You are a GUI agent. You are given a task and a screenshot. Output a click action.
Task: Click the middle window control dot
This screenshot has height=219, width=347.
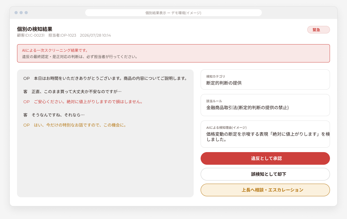[x=21, y=13]
